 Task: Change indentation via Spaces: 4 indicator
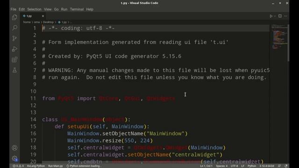(221, 166)
